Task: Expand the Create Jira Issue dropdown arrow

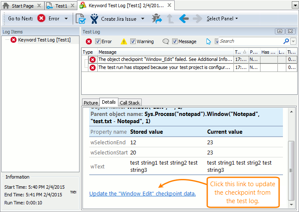Action: pyautogui.click(x=143, y=19)
